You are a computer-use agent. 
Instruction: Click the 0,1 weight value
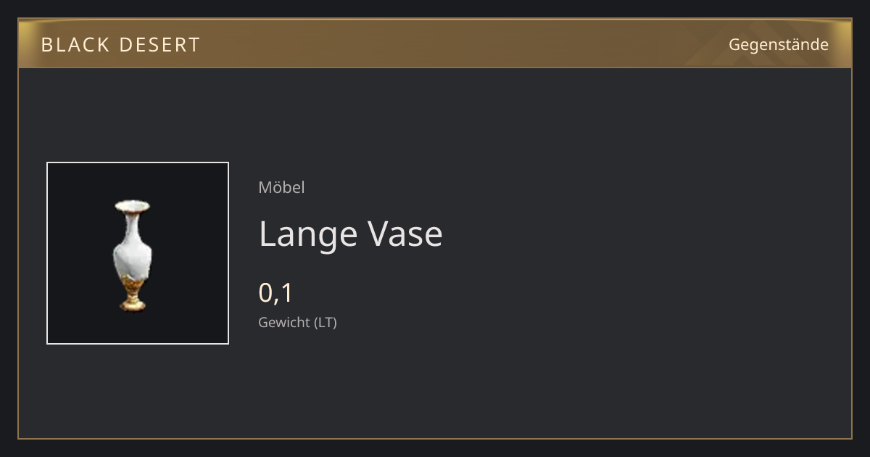click(x=275, y=292)
